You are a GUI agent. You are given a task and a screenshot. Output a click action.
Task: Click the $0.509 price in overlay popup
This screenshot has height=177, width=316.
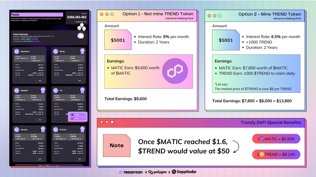tap(77, 115)
